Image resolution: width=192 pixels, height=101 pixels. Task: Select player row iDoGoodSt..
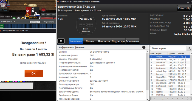click(x=170, y=83)
